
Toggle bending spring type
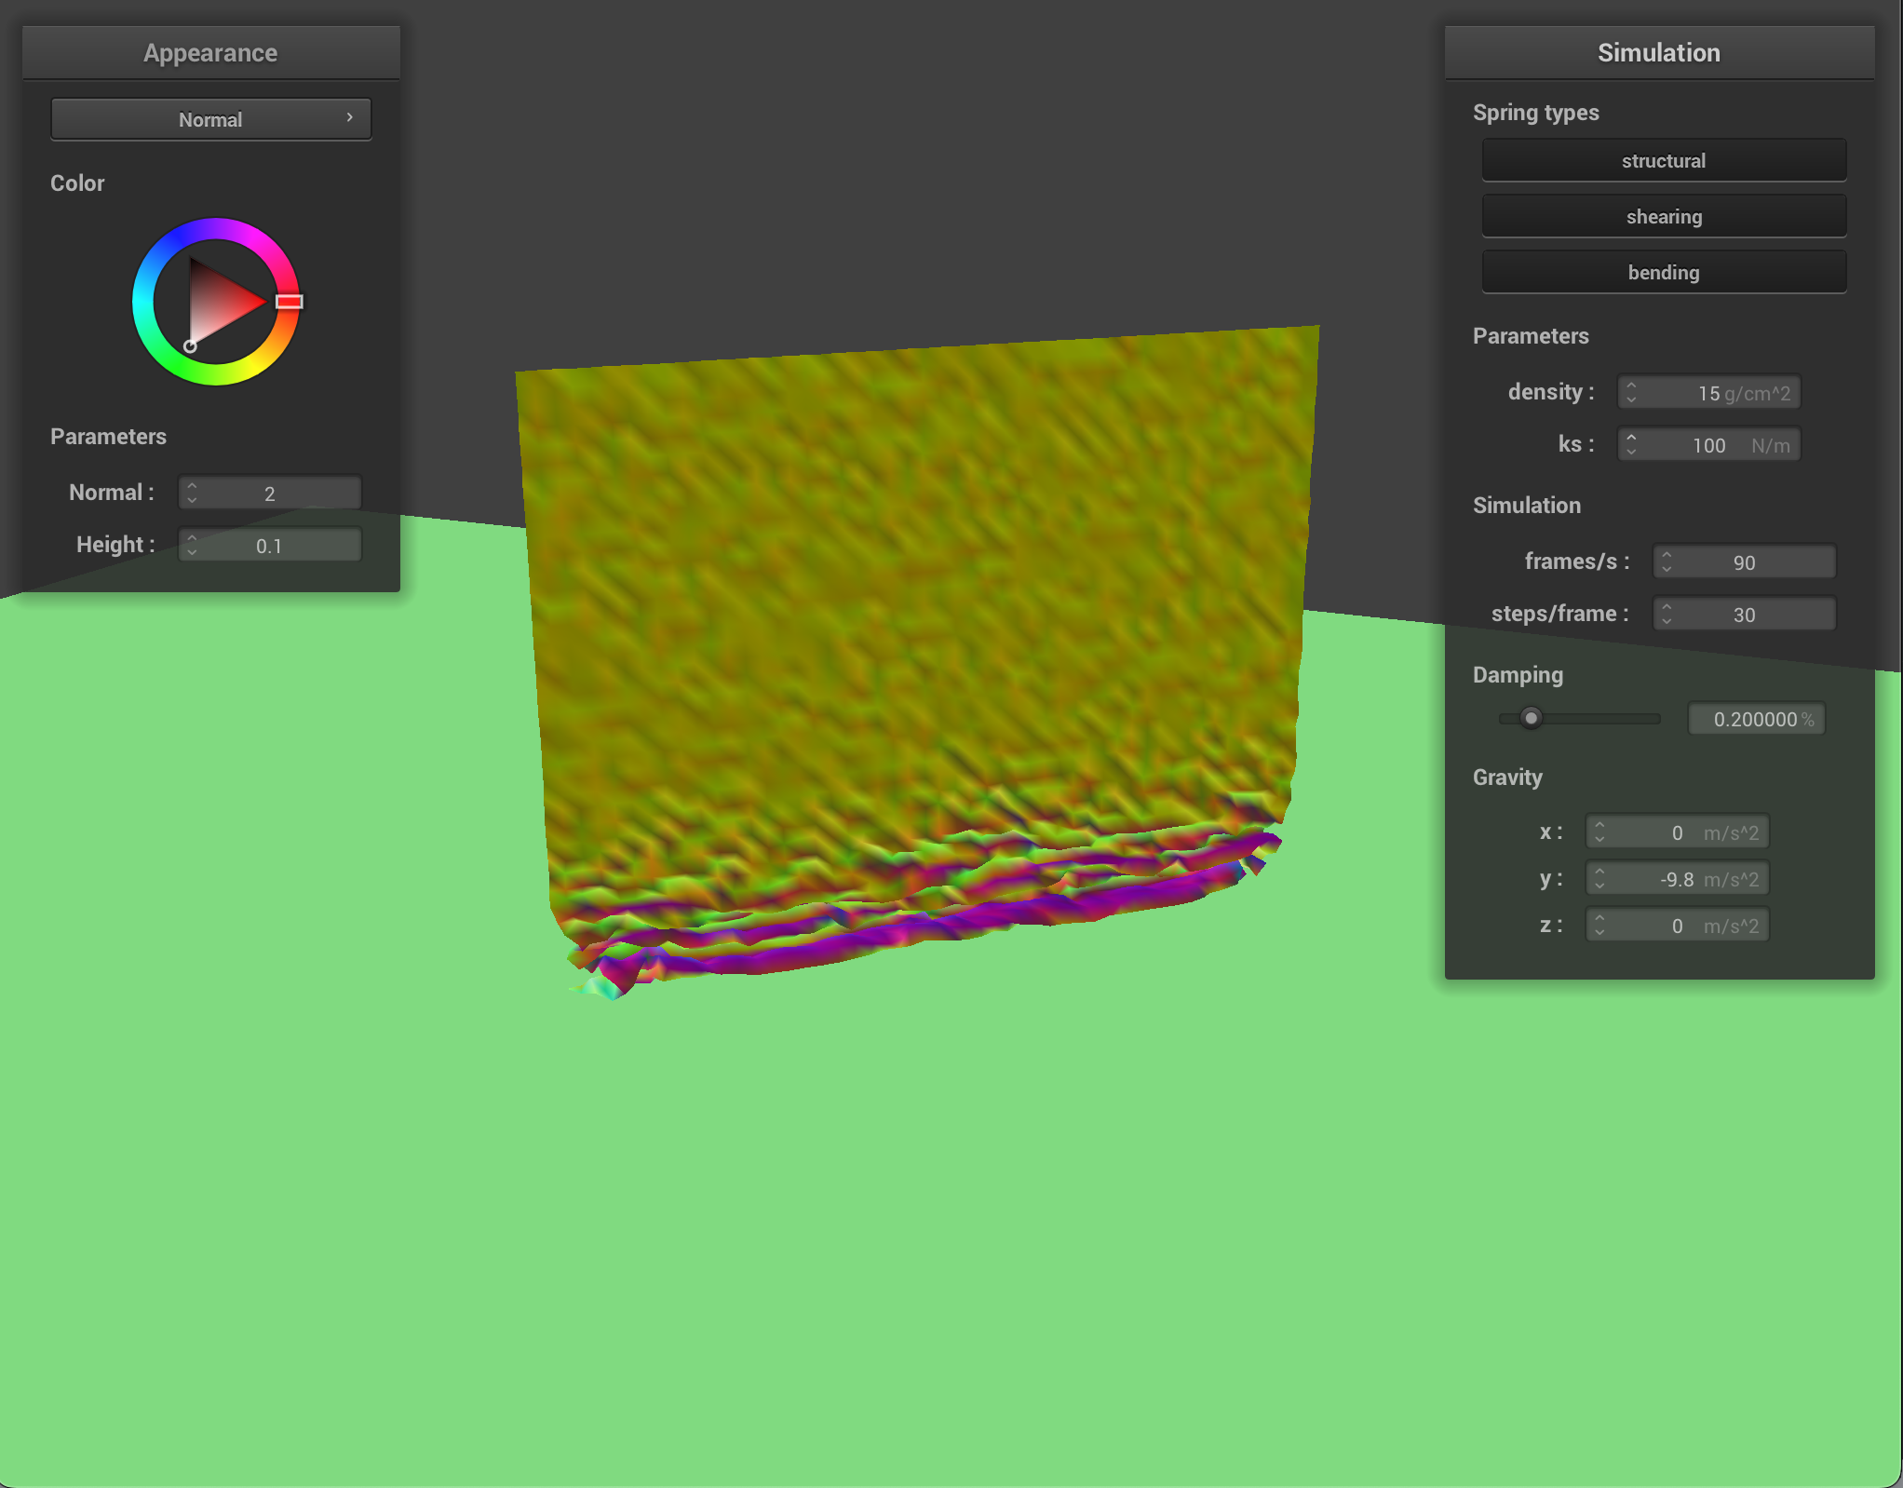click(1664, 272)
